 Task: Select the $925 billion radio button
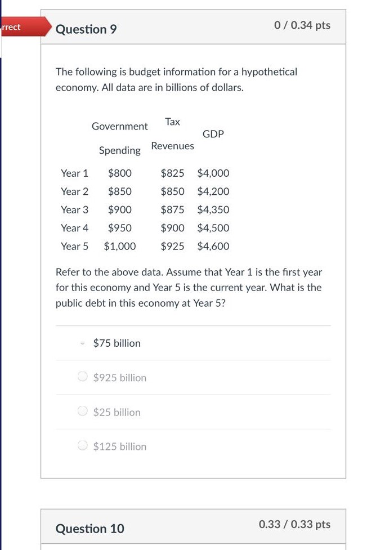click(82, 378)
